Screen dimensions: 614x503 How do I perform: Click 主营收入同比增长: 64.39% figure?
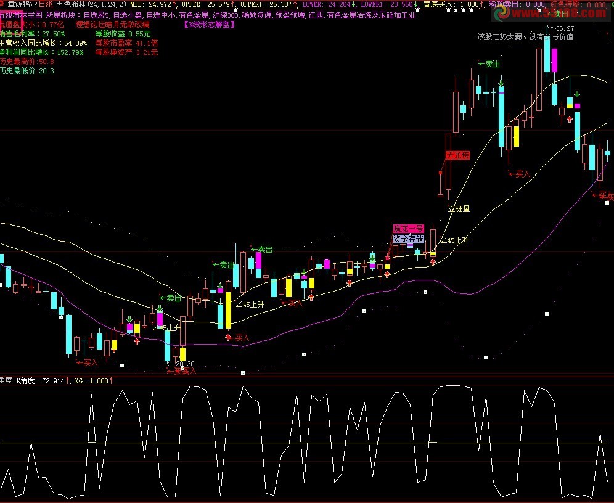[x=43, y=43]
